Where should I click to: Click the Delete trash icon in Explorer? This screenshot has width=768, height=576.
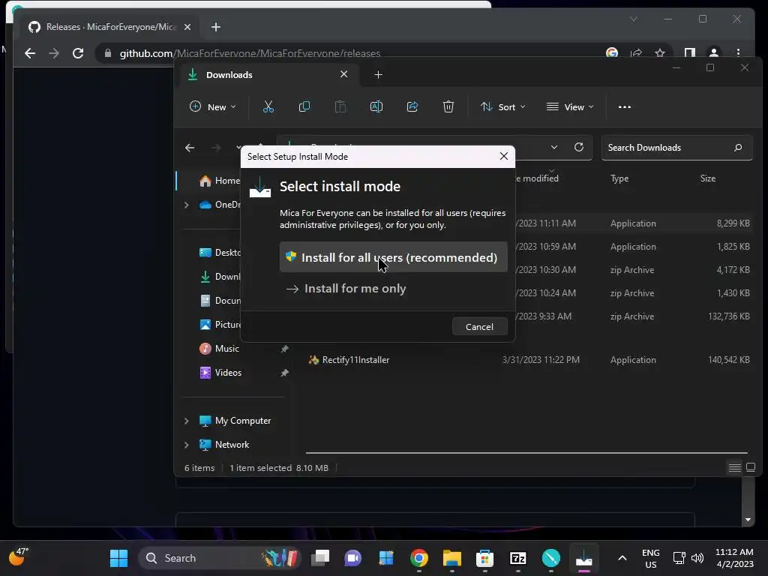coord(448,106)
